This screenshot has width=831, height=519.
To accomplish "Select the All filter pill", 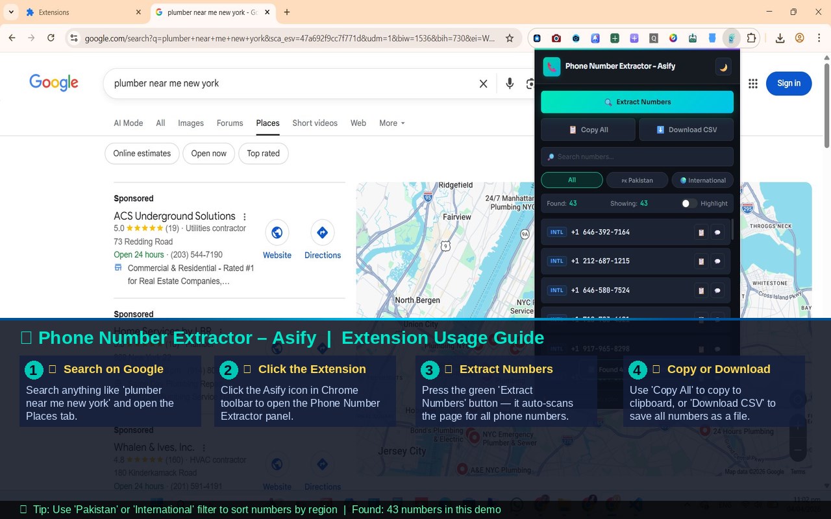I will pos(572,180).
